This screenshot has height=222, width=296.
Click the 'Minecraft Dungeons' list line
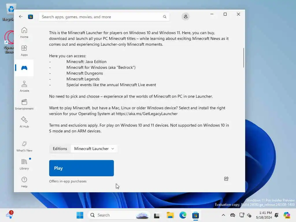click(x=85, y=73)
